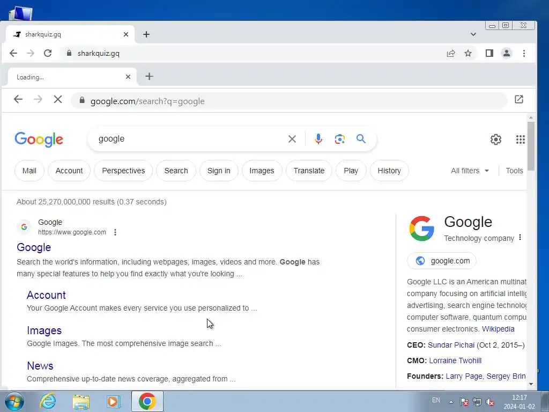
Task: Click the muted volume tray icon
Action: click(490, 402)
